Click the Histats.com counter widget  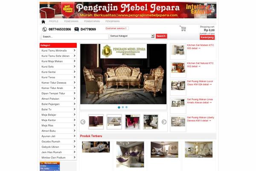click(50, 166)
